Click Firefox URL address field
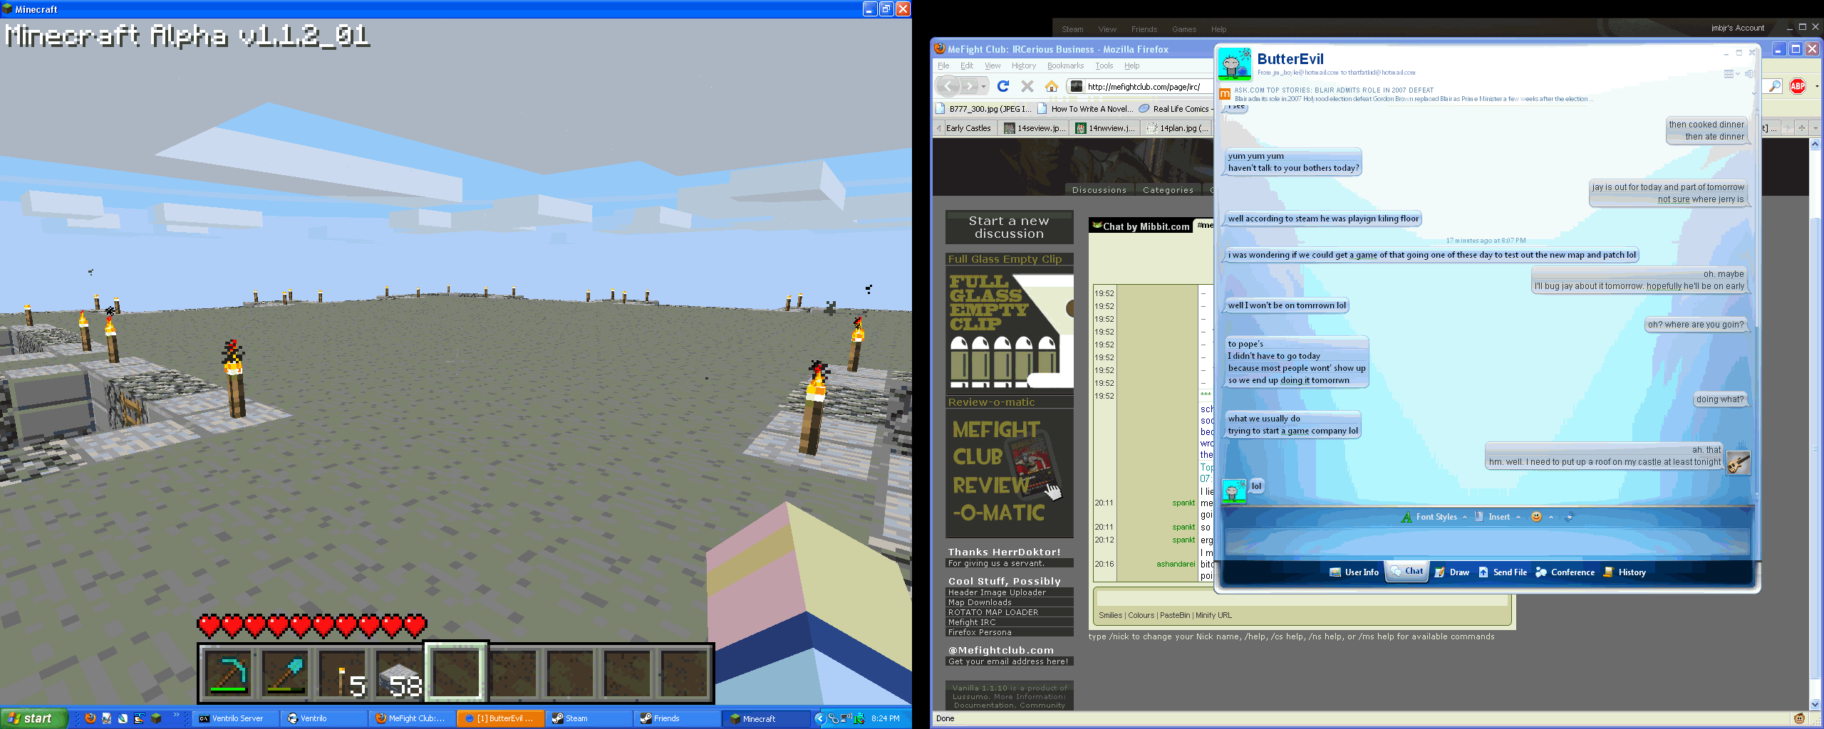Image resolution: width=1824 pixels, height=729 pixels. [x=1141, y=87]
